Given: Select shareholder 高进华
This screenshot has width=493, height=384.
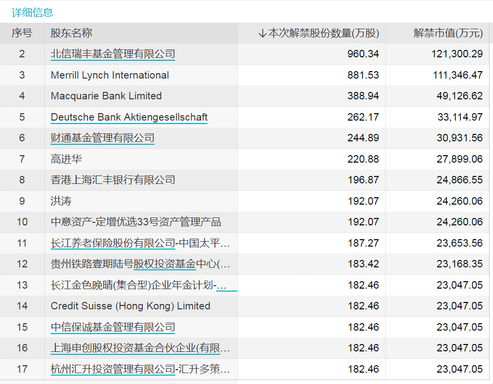Looking at the screenshot, I should click(66, 159).
